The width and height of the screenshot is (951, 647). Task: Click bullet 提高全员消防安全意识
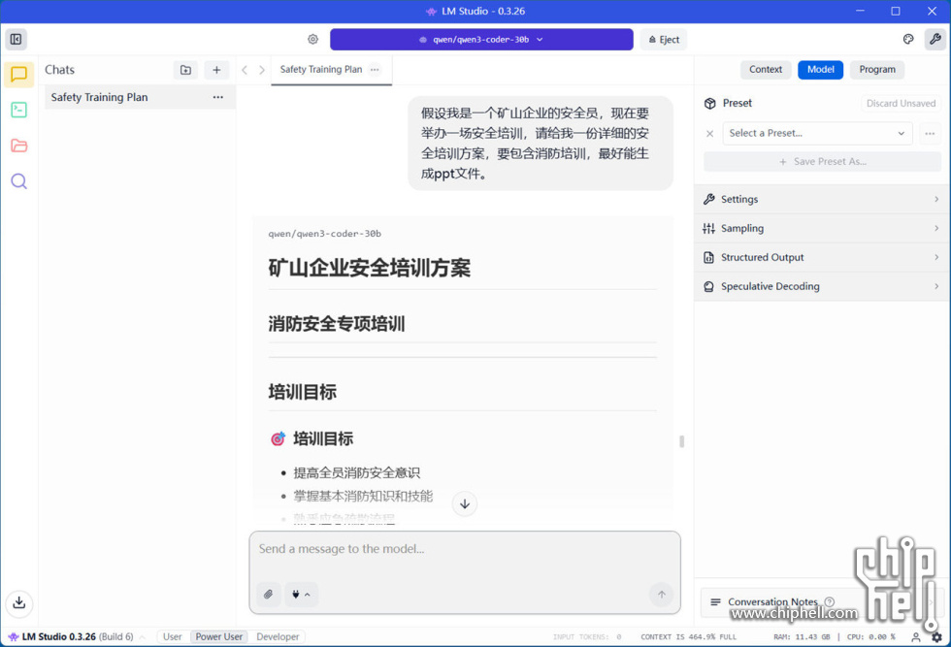[357, 473]
